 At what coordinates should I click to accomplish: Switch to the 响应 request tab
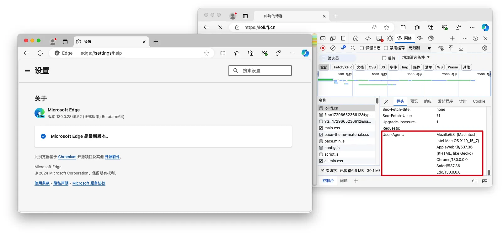[428, 101]
